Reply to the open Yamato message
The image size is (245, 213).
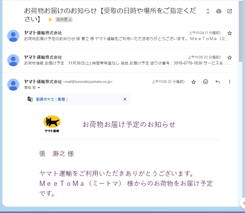[x=218, y=82]
